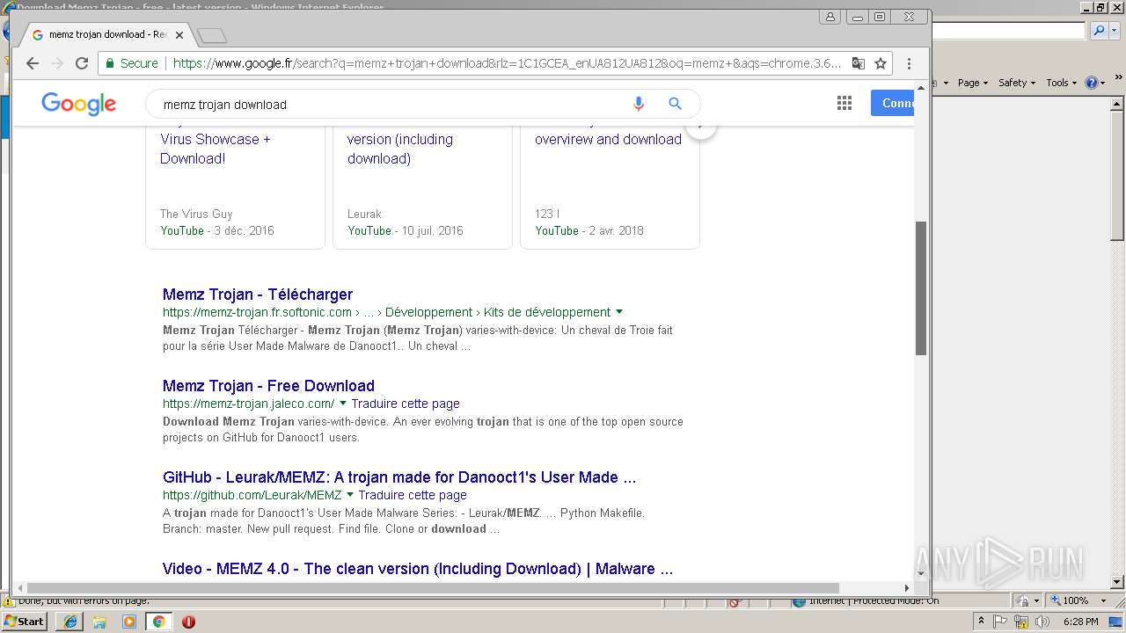Open Memz Trojan - Free Download result
The width and height of the screenshot is (1126, 633).
pos(268,386)
